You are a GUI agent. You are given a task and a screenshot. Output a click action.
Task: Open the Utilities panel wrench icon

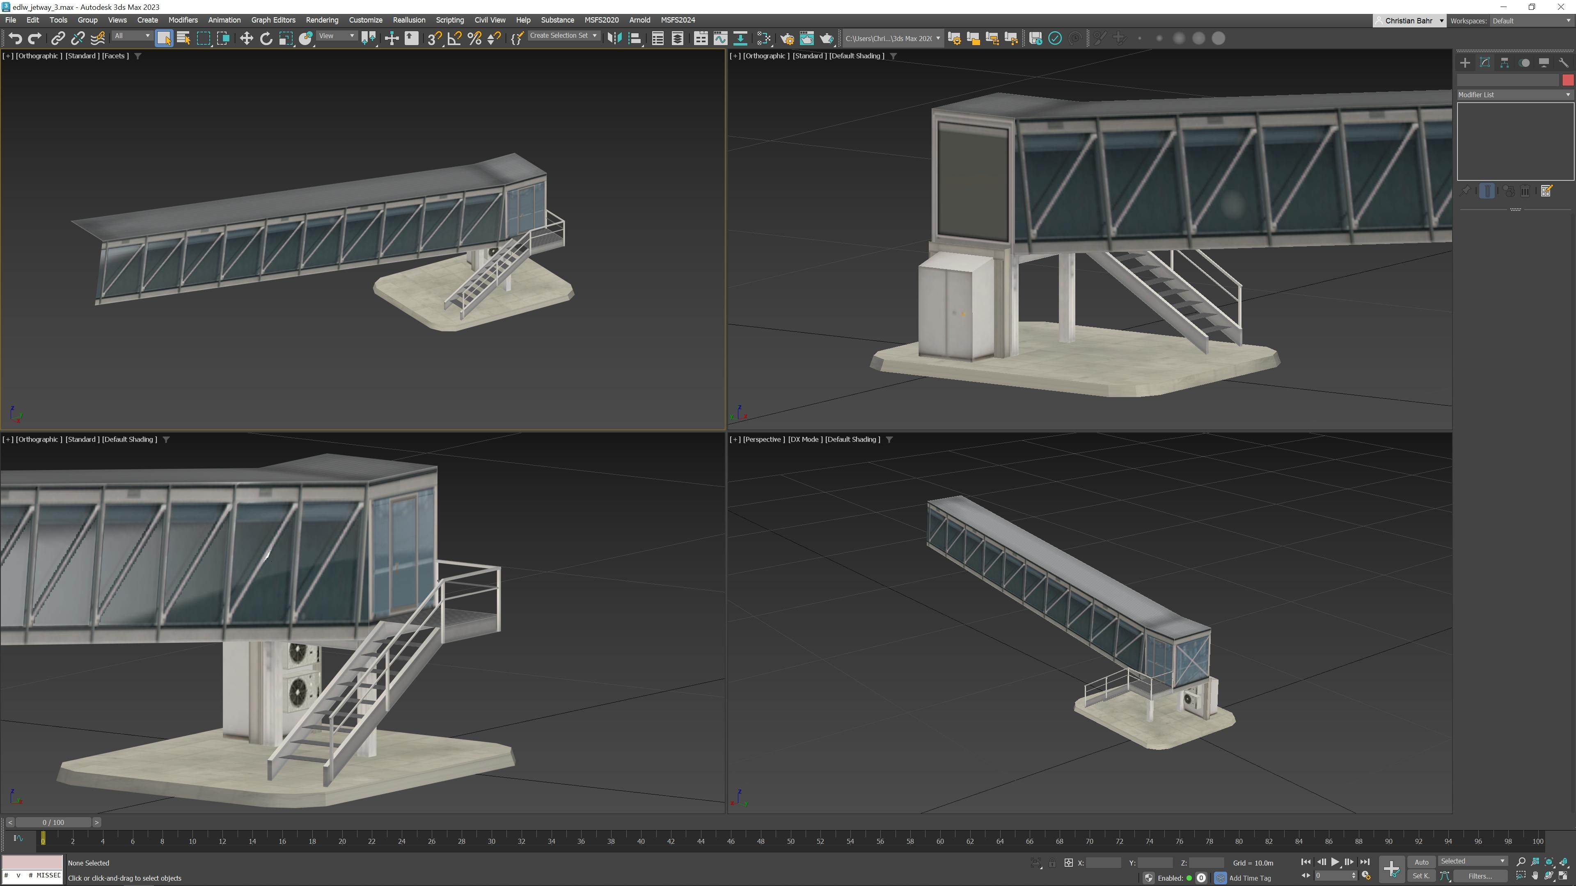(x=1563, y=63)
